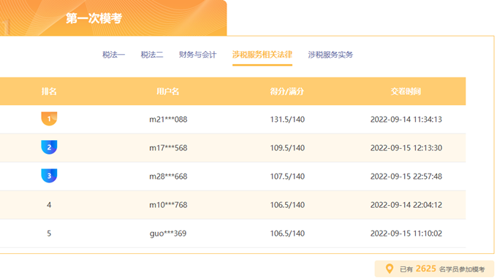Click the rank number 5

pos(49,233)
